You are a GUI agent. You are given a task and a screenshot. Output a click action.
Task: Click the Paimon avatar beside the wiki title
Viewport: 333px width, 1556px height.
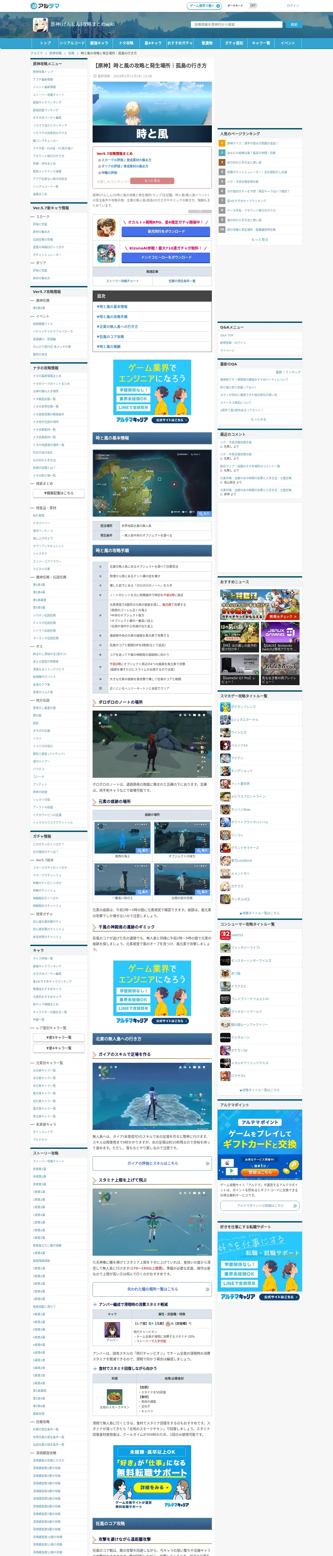[x=40, y=25]
